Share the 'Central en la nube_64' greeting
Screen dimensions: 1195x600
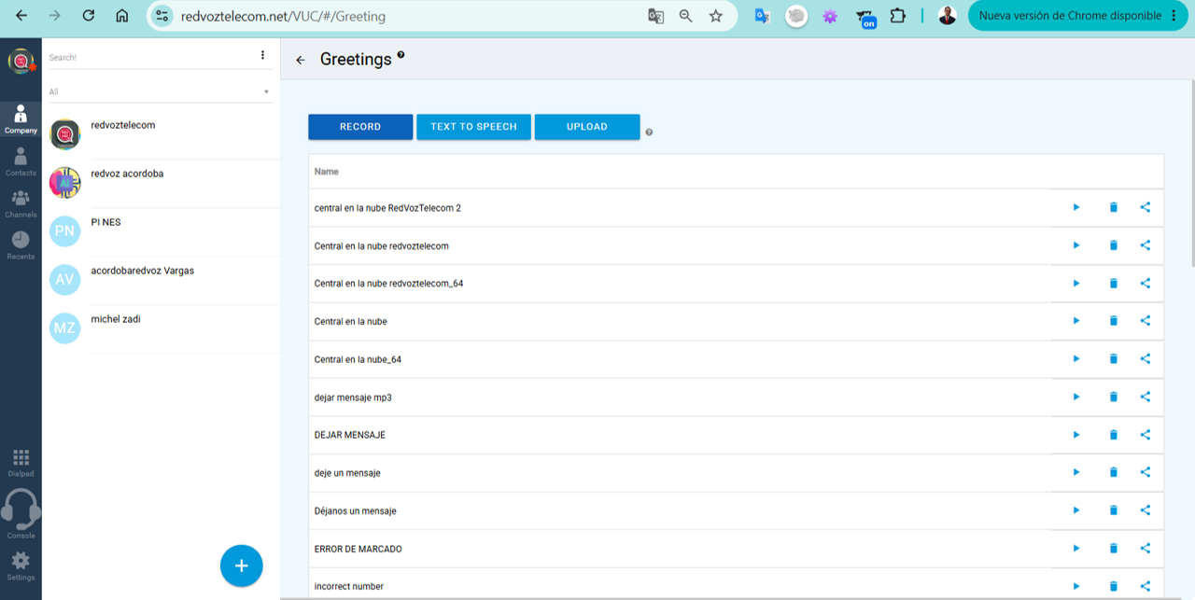1146,358
